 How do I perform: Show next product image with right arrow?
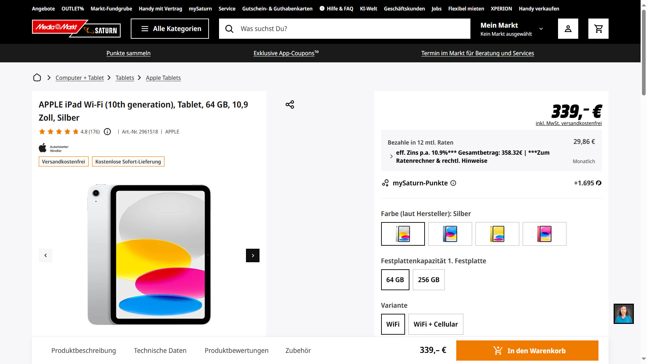[x=253, y=255]
